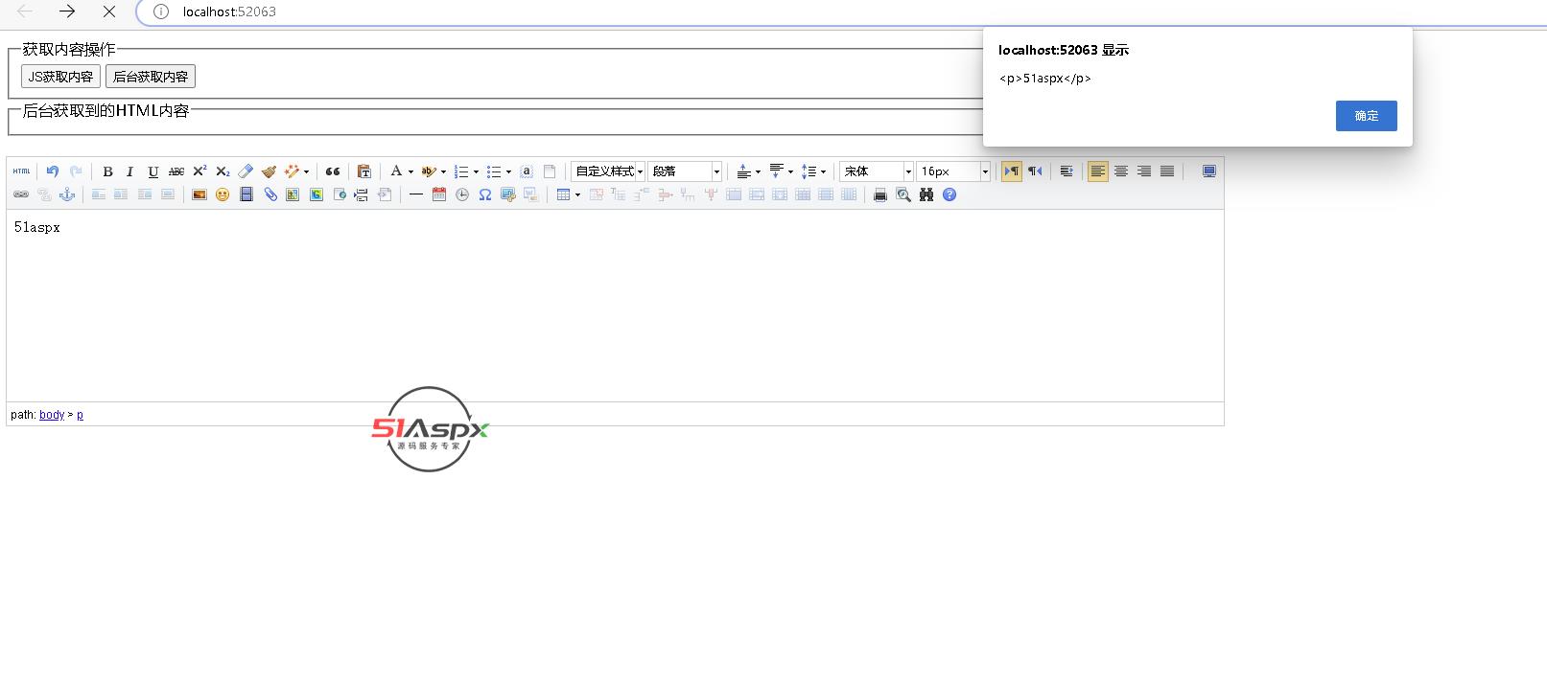Open auto-typeset options dropdown arrow

[307, 171]
